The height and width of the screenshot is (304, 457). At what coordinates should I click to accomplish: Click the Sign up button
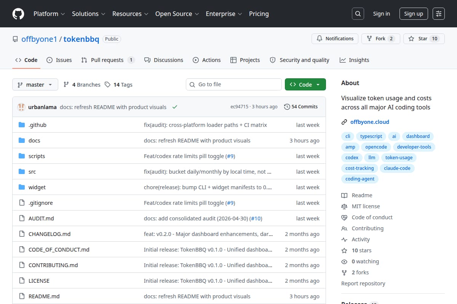tap(414, 14)
